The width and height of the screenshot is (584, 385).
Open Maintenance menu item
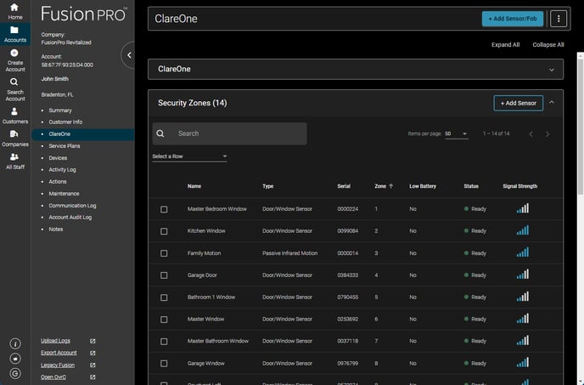tap(64, 194)
